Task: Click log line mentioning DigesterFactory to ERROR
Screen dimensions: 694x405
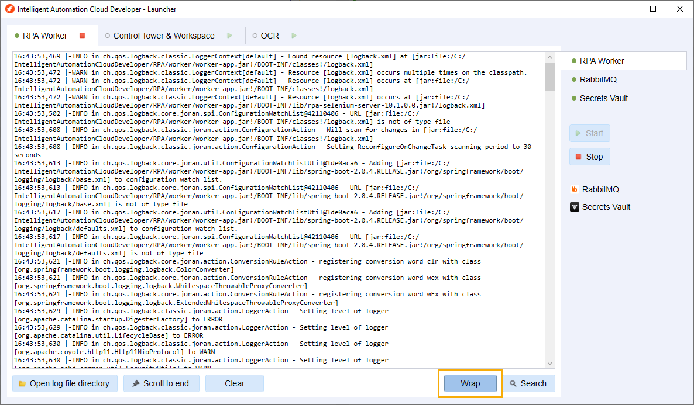Action: [x=118, y=319]
